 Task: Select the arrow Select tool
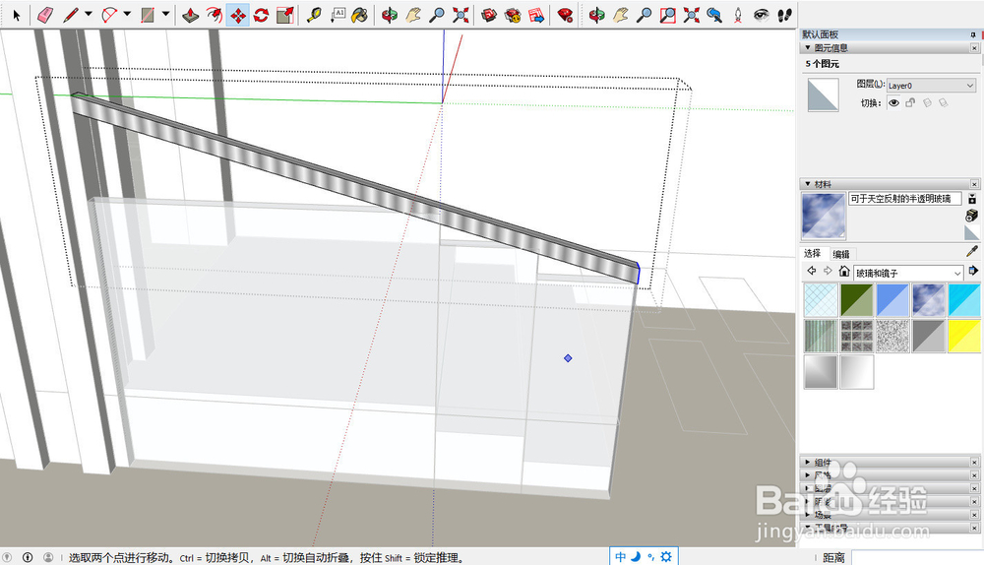pos(17,15)
